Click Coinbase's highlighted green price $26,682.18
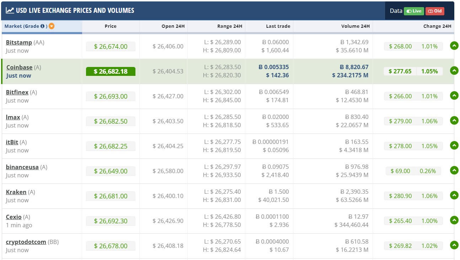Screen dimensions: 460x260 (x=111, y=71)
